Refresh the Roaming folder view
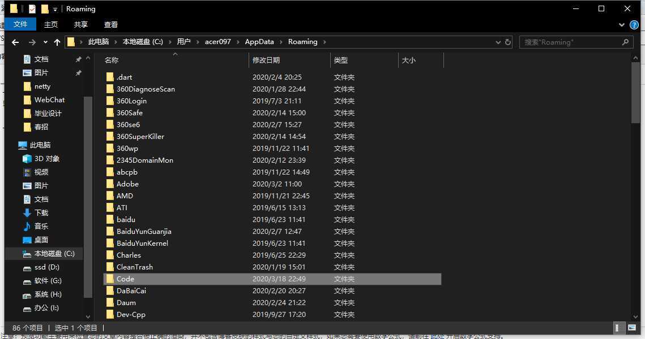 508,42
